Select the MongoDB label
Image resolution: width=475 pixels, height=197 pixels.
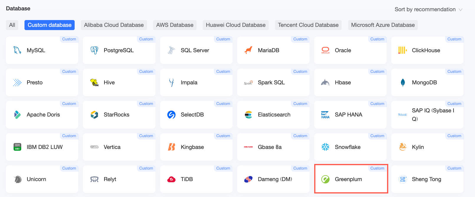pos(424,83)
